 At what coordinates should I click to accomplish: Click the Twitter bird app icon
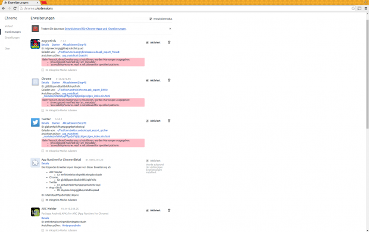point(35,123)
